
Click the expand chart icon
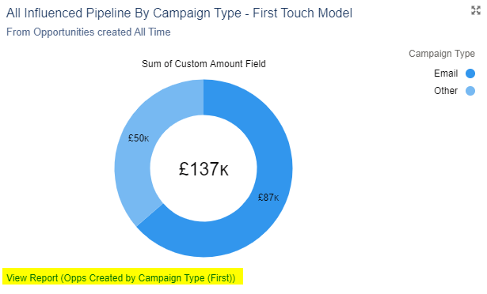coord(475,10)
